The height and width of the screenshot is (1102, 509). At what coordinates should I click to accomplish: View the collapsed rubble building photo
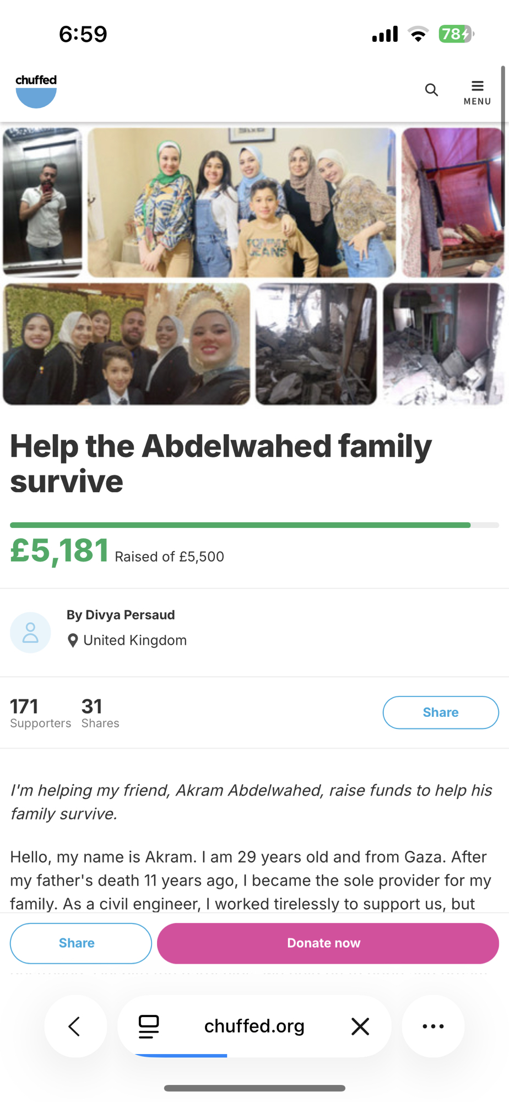[x=316, y=344]
